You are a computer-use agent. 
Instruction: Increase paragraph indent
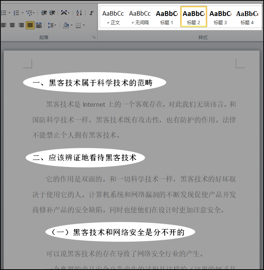[52, 13]
